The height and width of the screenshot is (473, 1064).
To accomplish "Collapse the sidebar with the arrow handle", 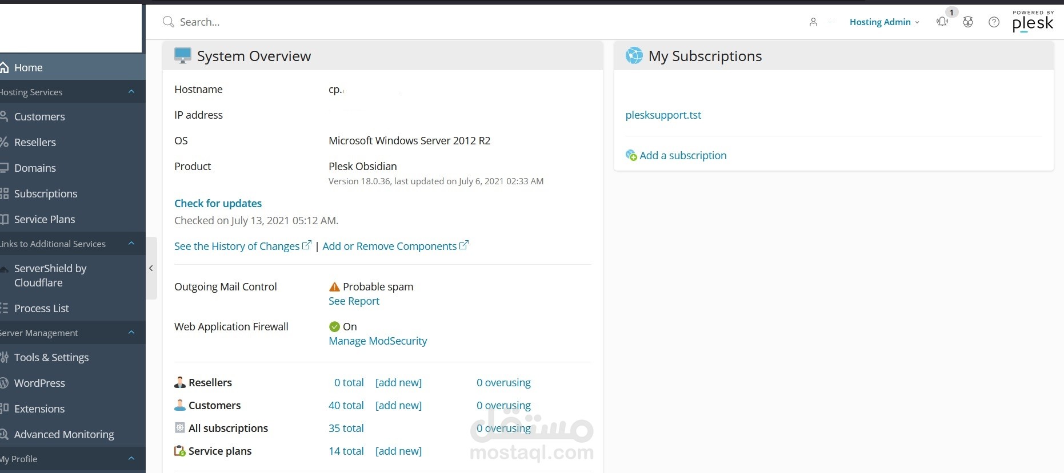I will [151, 268].
